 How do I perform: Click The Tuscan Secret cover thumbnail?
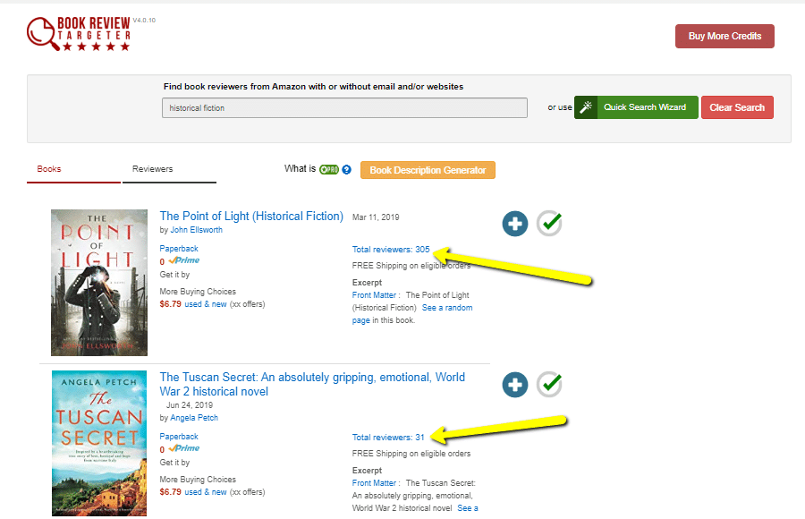[98, 442]
